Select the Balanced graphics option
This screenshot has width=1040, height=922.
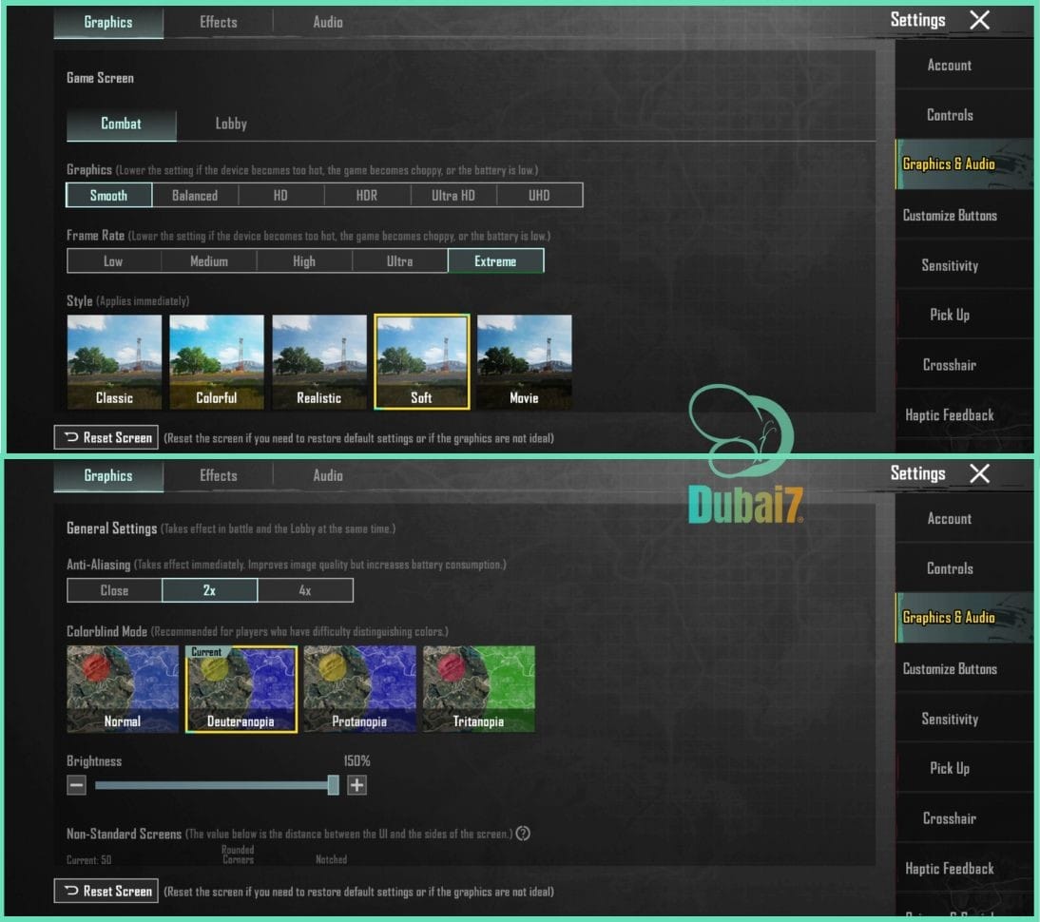[195, 195]
